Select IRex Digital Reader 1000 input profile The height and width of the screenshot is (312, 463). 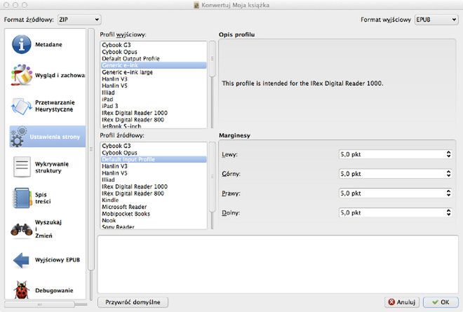(154, 186)
